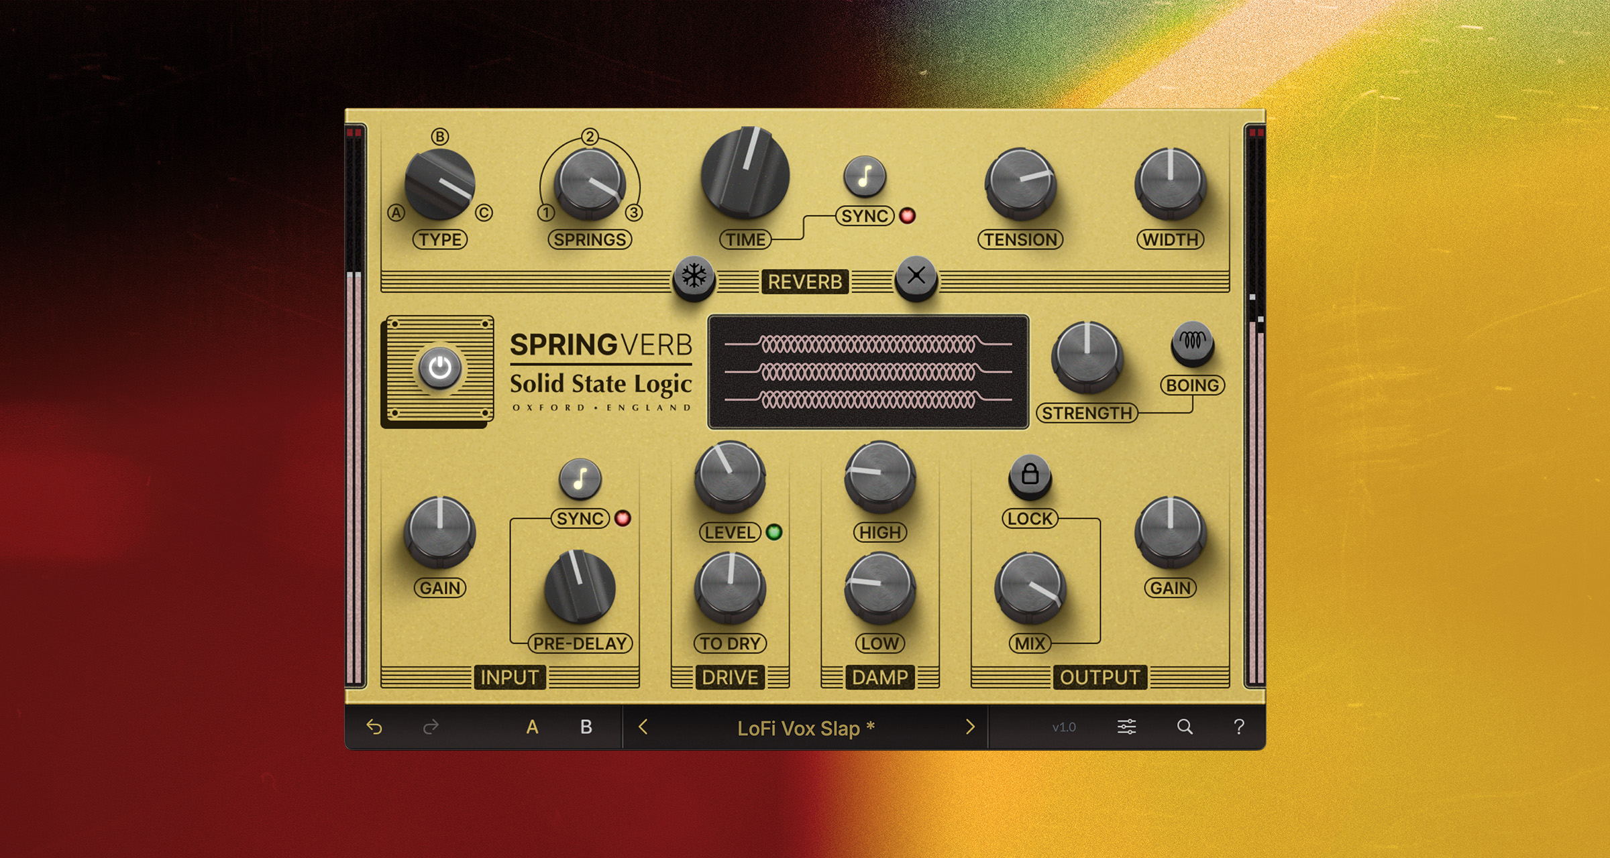The width and height of the screenshot is (1610, 858).
Task: Toggle the plugin power bypass button
Action: [x=439, y=369]
